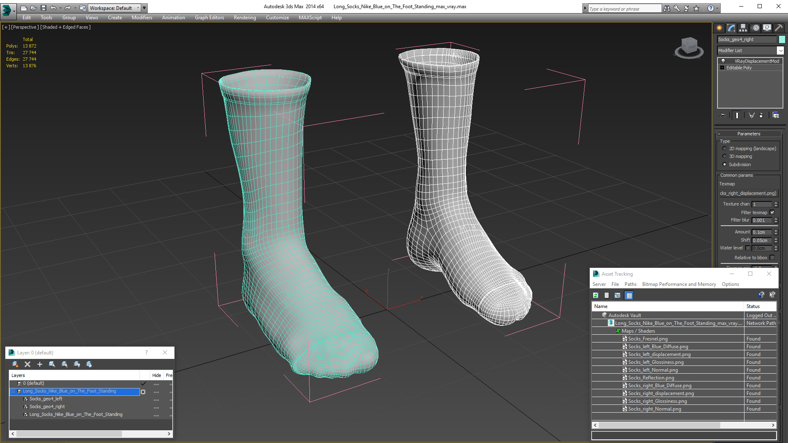
Task: Open the Modifiers menu
Action: tap(142, 18)
